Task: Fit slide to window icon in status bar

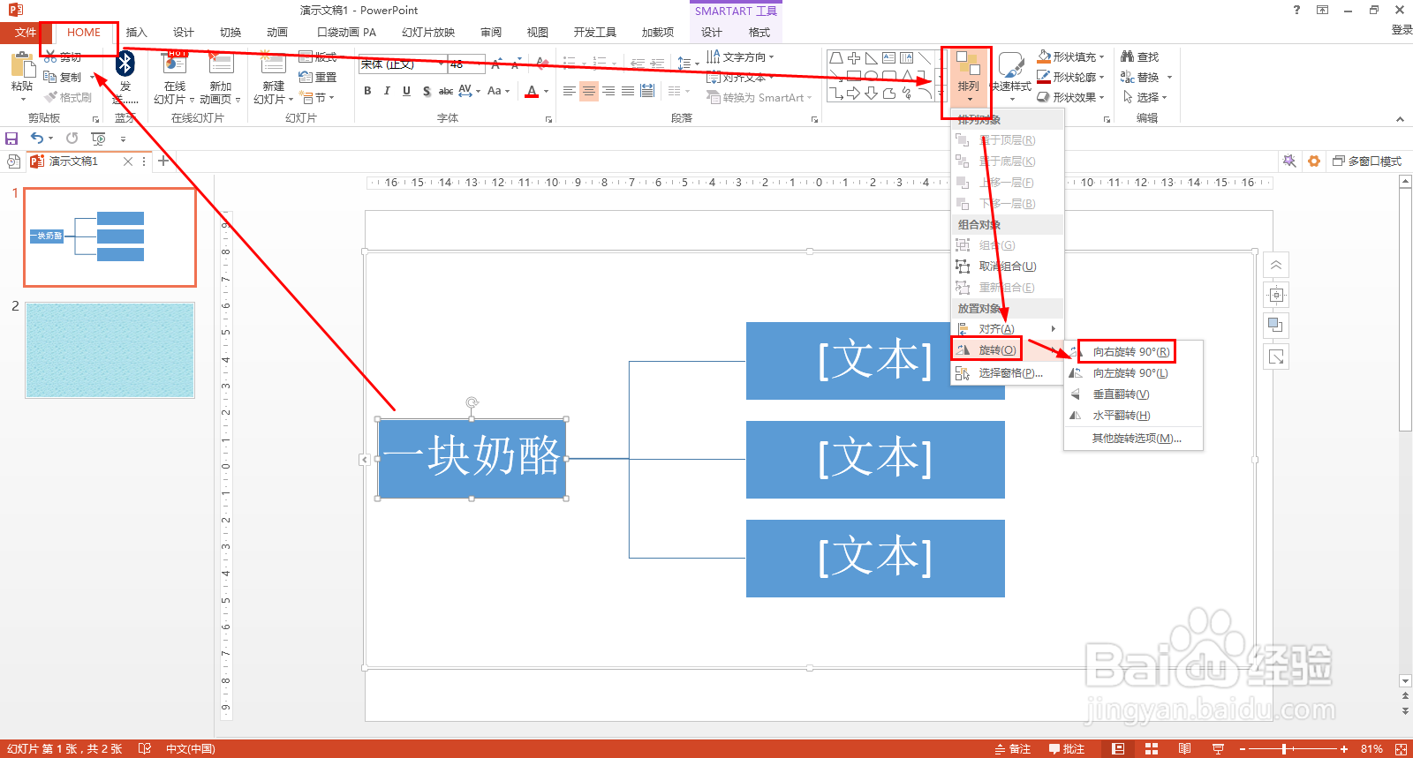Action: (x=1401, y=749)
